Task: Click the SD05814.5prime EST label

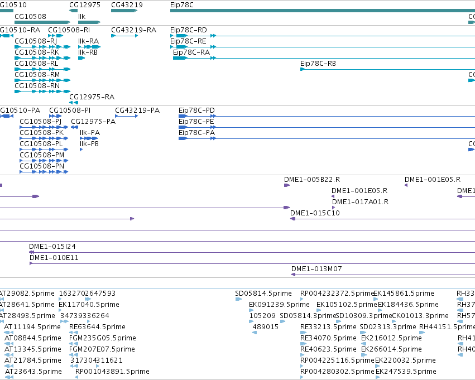Action: pyautogui.click(x=263, y=294)
